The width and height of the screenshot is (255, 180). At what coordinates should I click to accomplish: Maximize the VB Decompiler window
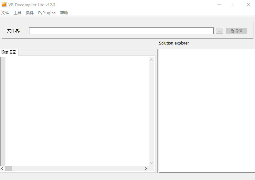tap(234, 5)
